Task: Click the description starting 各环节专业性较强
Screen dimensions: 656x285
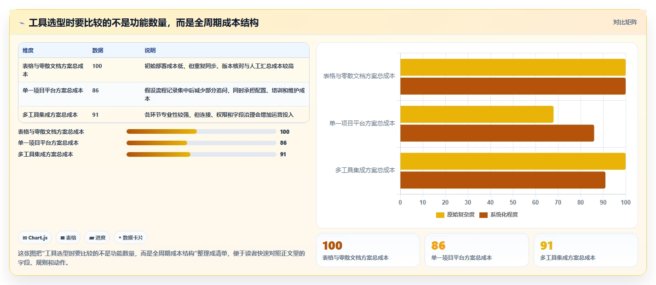Action: [219, 115]
